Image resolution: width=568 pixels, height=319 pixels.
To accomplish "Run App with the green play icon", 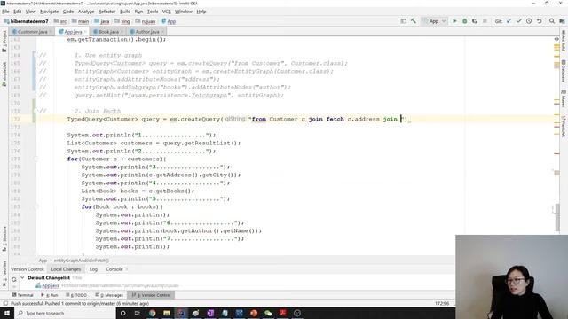I will [454, 21].
